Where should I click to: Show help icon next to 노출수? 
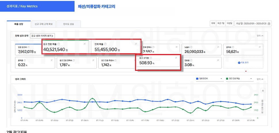tap(191, 47)
